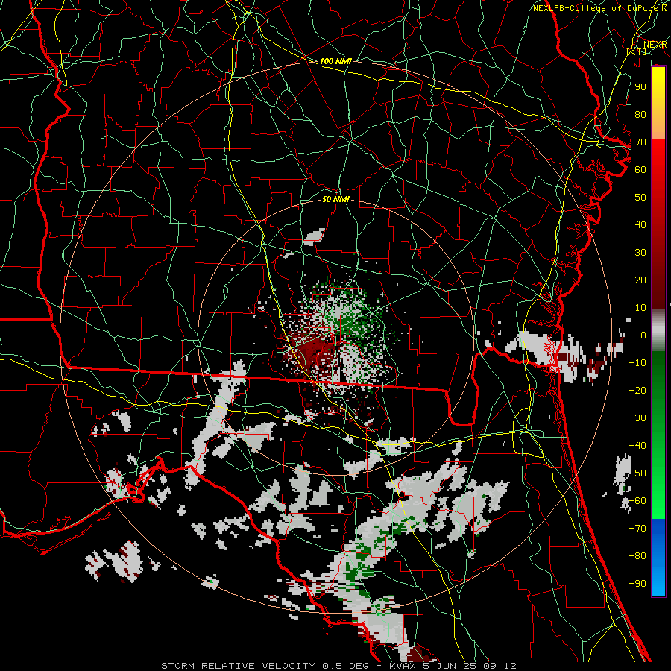Screen dimensions: 671x671
Task: Click the 0 value on velocity scale
Action: 643,335
